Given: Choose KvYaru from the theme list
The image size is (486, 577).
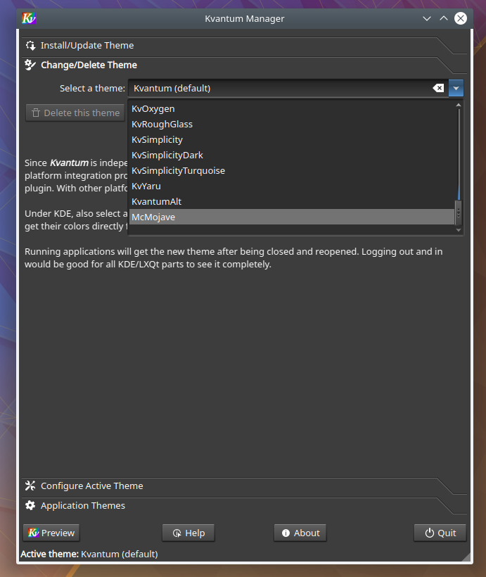Looking at the screenshot, I should (x=292, y=186).
